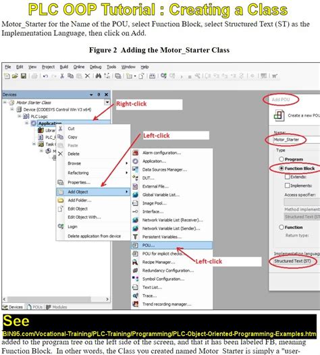This screenshot has width=320, height=355.
Task: Switch to the Modules tab
Action: (57, 307)
